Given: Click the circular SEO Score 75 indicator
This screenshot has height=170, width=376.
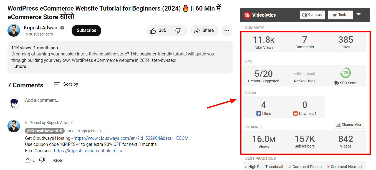Looking at the screenshot, I should 345,73.
